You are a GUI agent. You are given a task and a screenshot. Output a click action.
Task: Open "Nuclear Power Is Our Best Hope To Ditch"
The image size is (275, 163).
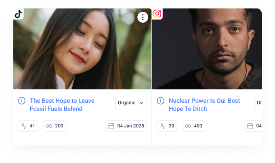coord(204,105)
